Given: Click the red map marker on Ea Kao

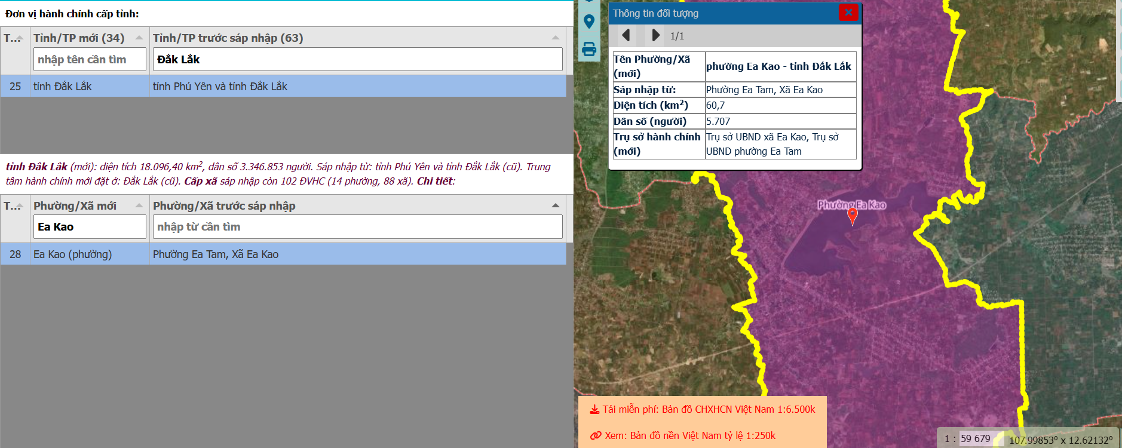Looking at the screenshot, I should click(853, 215).
